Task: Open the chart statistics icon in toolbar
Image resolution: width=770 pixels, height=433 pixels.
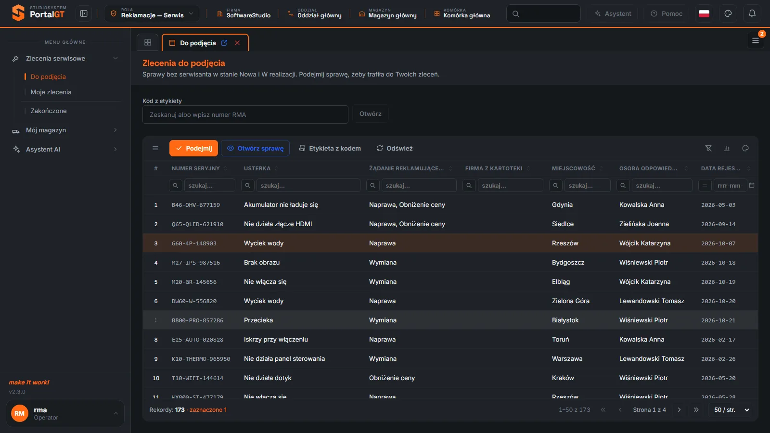Action: coord(727,148)
